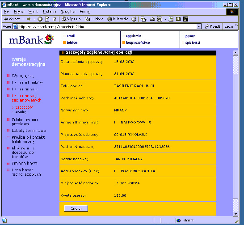Screen dimensions: 244x225
Task: Open Zmiana hasła in sidebar
Action: pyautogui.click(x=25, y=163)
